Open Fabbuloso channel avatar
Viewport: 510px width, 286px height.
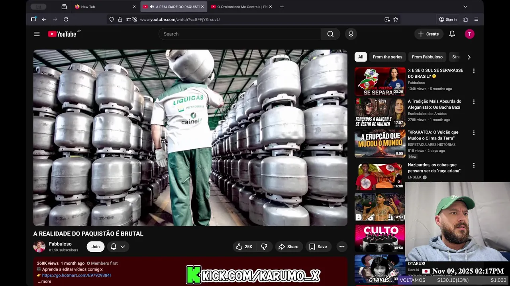39,247
